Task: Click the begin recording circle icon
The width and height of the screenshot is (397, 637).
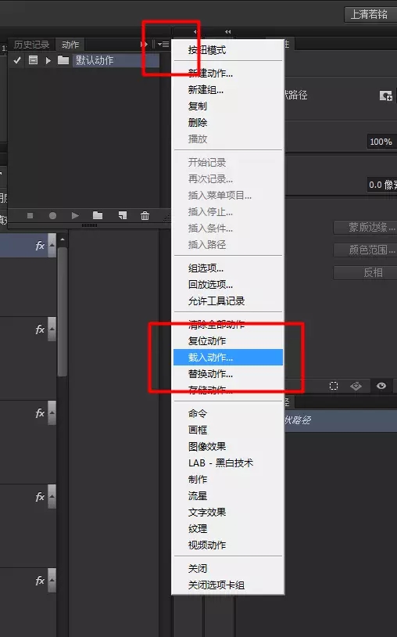Action: pos(52,216)
